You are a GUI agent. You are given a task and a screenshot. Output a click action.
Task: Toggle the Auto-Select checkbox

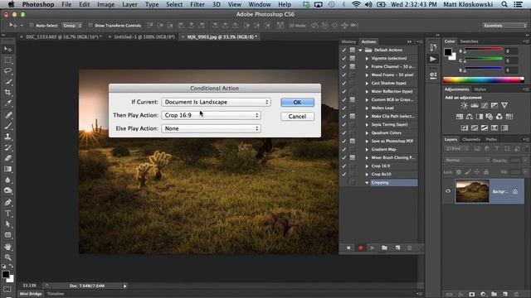[x=32, y=26]
